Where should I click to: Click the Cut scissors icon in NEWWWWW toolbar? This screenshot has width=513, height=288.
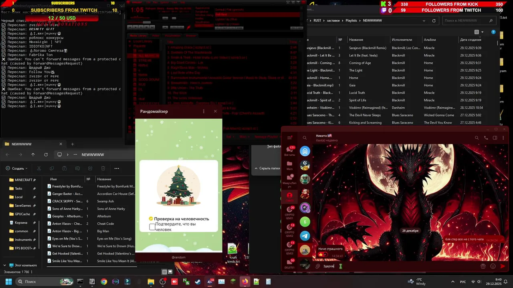(39, 168)
